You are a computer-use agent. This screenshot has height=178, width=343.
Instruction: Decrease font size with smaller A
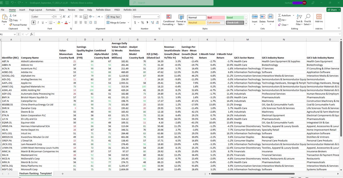[x=69, y=17]
